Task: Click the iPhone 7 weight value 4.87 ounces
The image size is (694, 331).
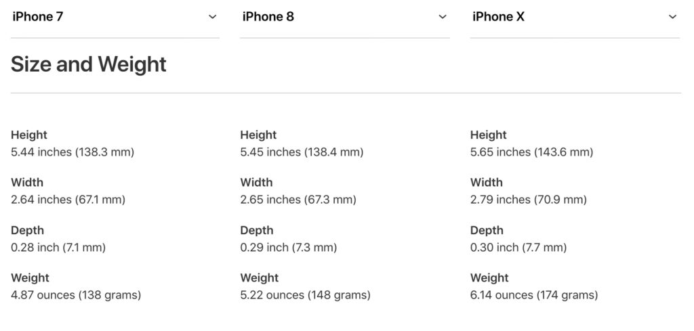Action: click(76, 295)
